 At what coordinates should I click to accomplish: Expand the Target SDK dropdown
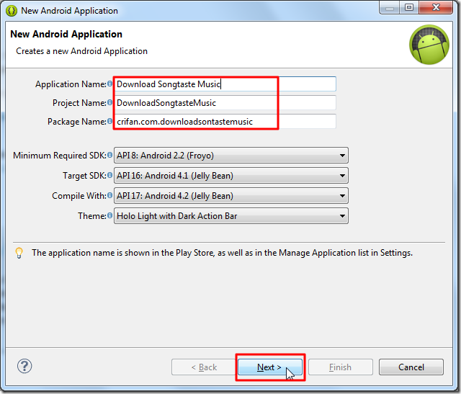[230, 176]
